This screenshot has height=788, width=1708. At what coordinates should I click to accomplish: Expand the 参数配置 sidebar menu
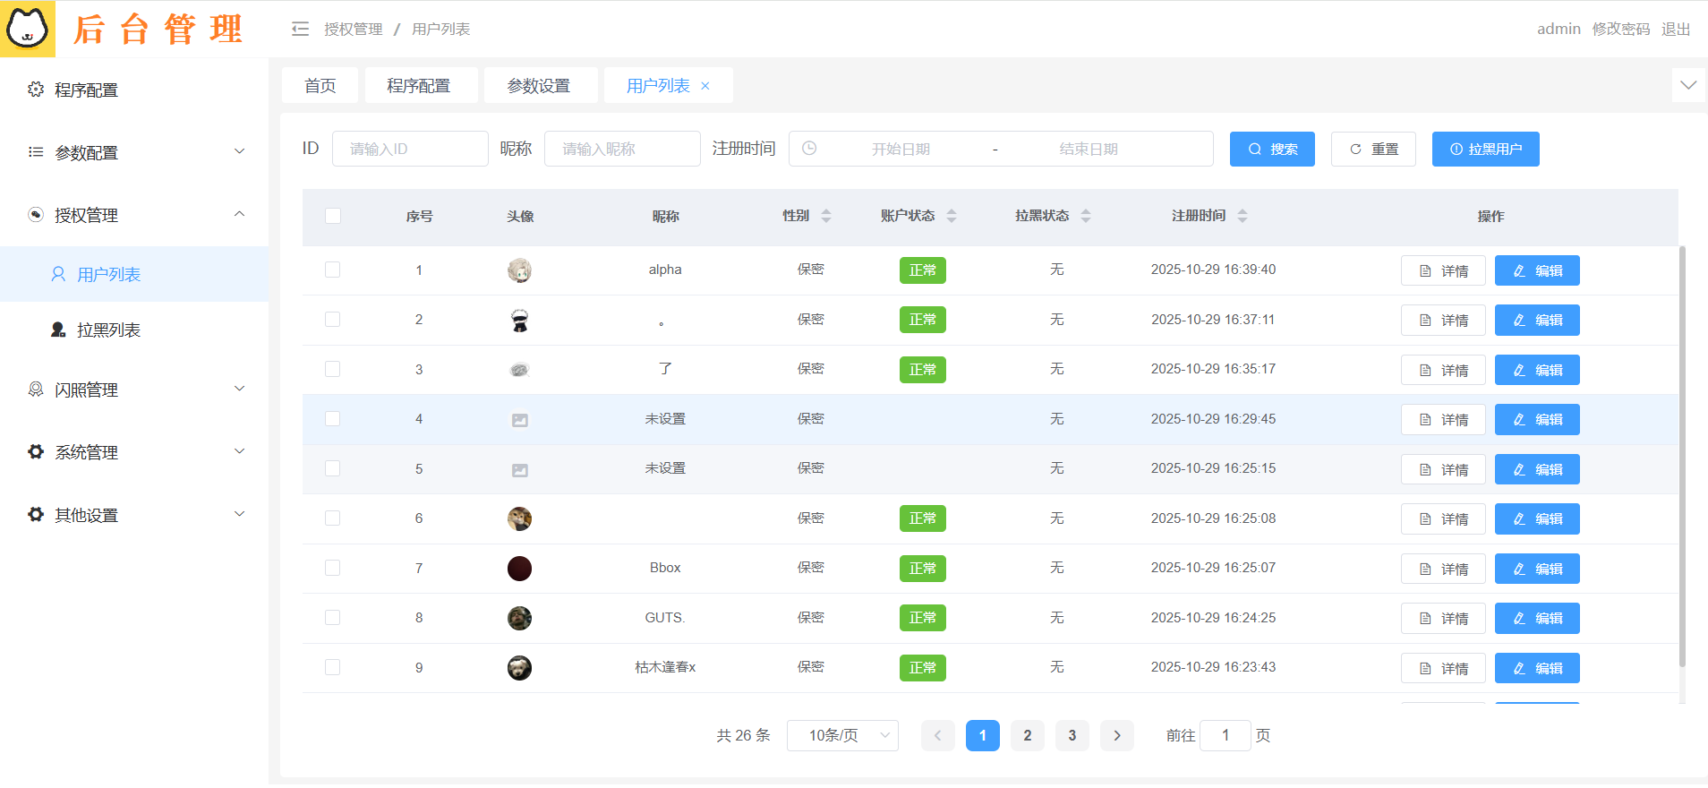point(134,152)
